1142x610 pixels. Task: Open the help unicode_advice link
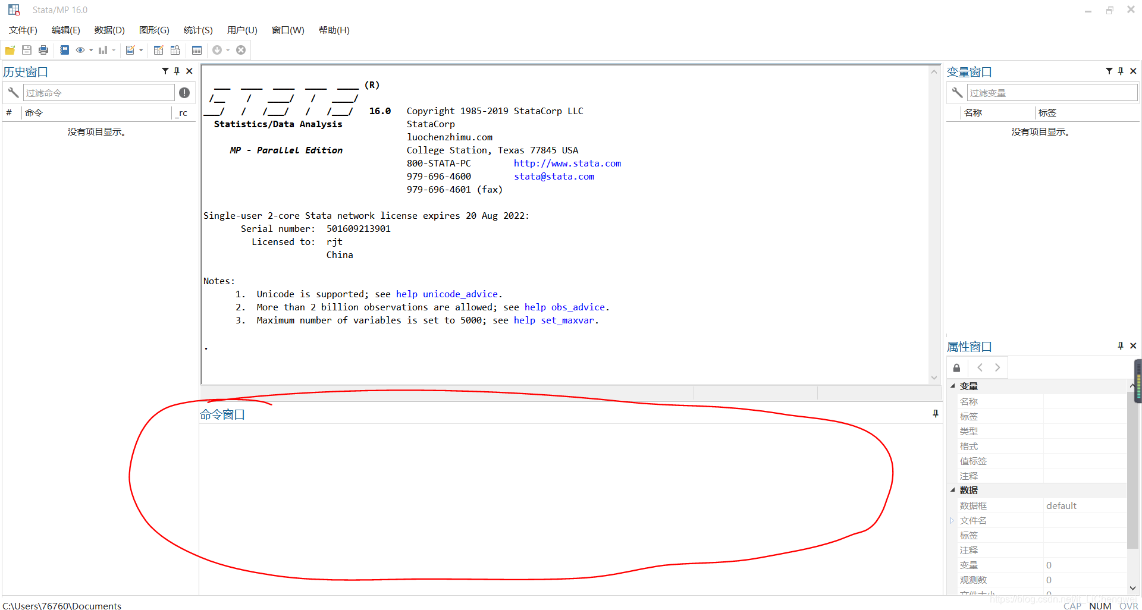447,294
